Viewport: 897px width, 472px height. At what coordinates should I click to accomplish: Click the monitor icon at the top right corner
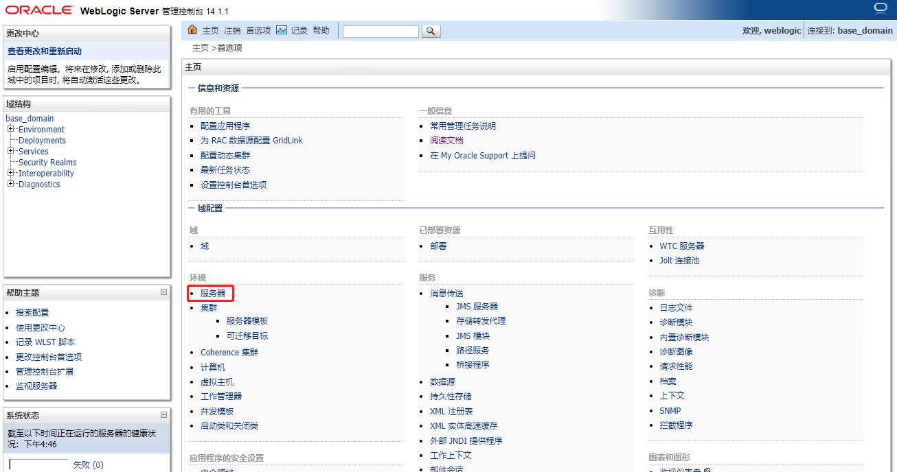(880, 6)
